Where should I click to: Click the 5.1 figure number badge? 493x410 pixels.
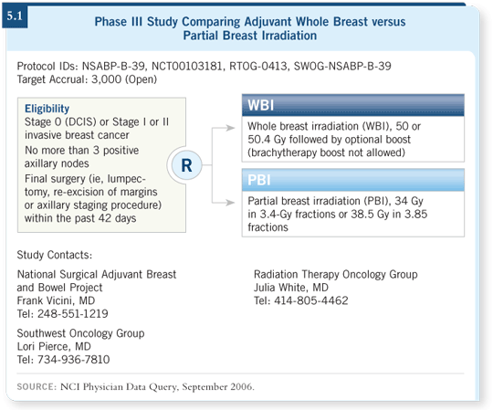pos(15,16)
